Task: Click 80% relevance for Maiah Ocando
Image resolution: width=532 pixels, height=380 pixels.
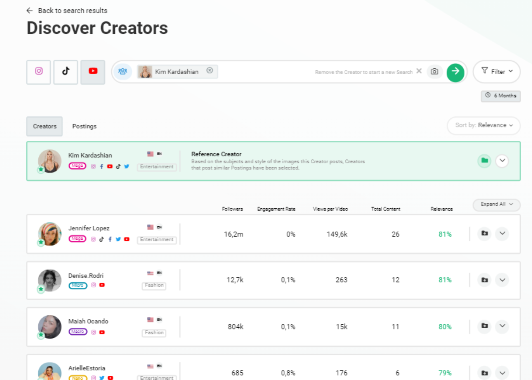Action: pos(445,327)
